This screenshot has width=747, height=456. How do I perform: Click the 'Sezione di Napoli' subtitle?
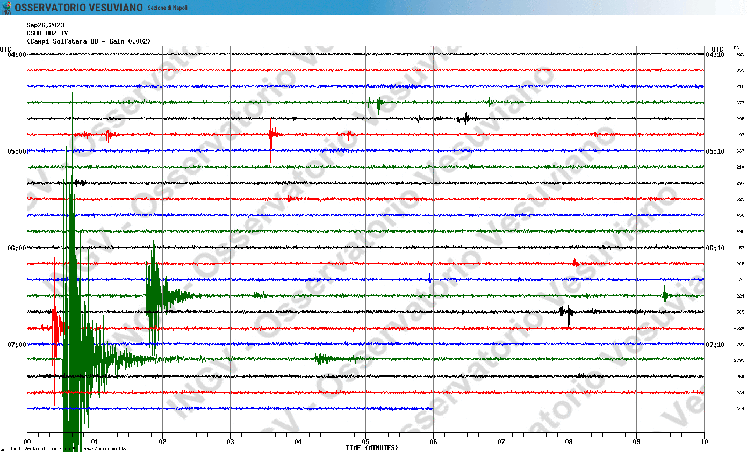point(168,8)
